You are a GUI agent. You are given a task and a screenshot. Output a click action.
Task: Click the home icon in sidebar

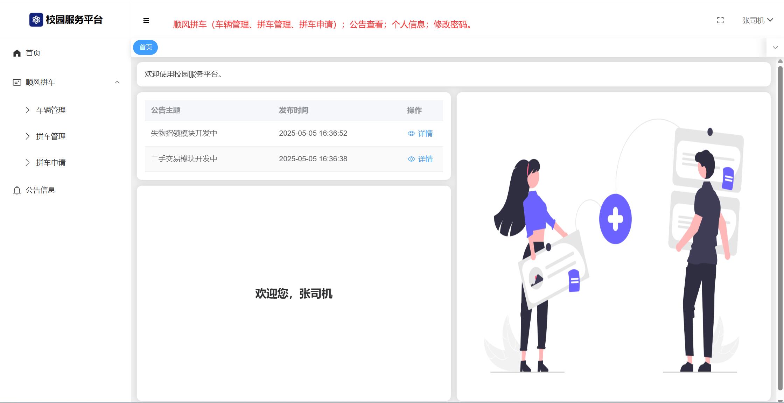point(17,53)
